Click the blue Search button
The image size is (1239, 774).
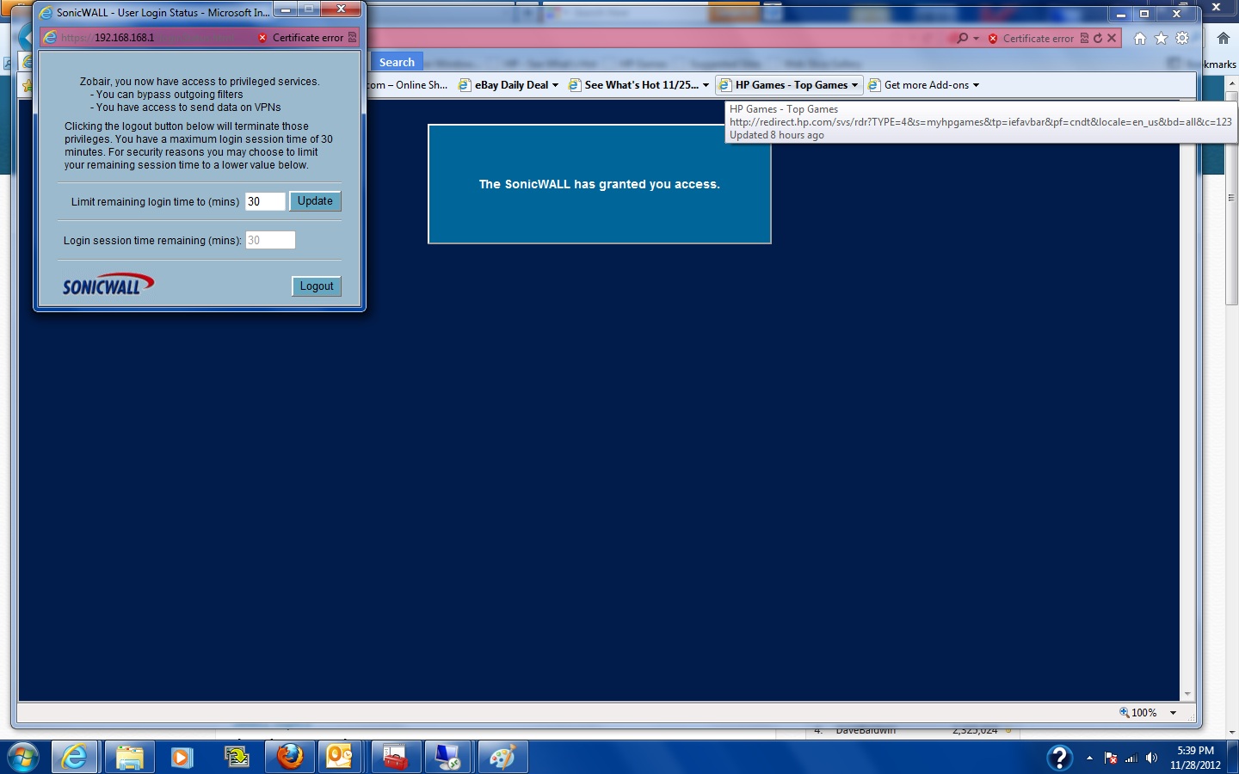[x=397, y=62]
